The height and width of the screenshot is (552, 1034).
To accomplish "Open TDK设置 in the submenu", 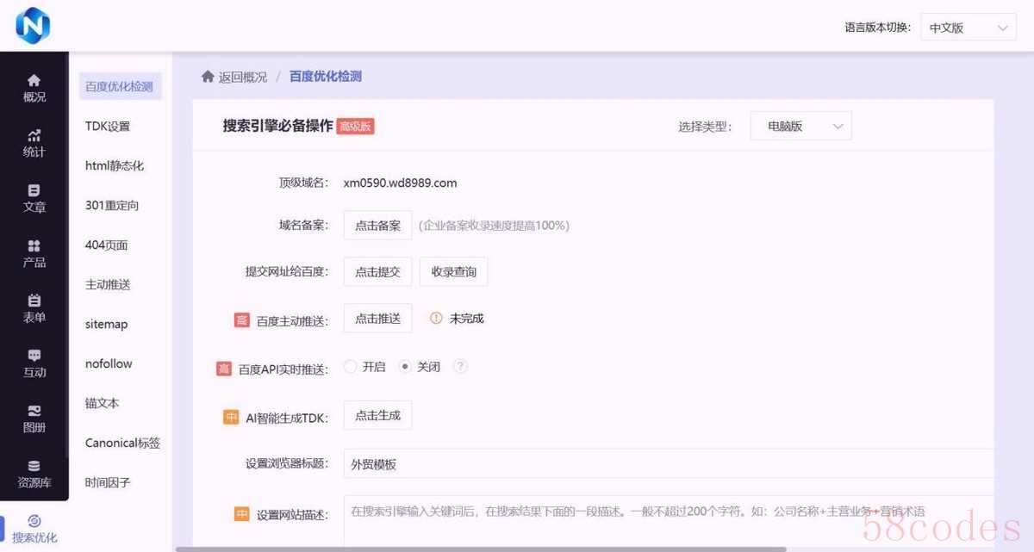I will click(x=108, y=127).
